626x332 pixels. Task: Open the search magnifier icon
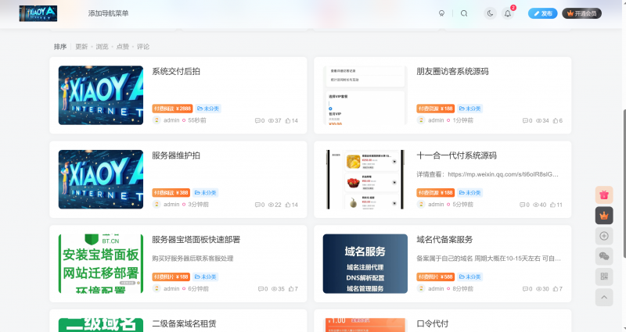[x=464, y=13]
